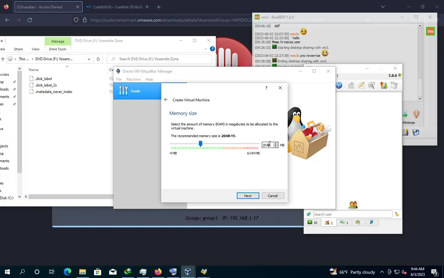
Task: Select the .metadata_never_index file
Action: 54,92
